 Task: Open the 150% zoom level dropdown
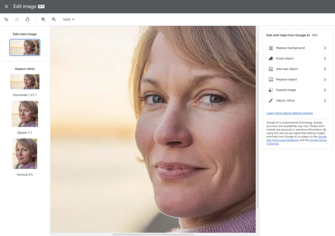[68, 19]
